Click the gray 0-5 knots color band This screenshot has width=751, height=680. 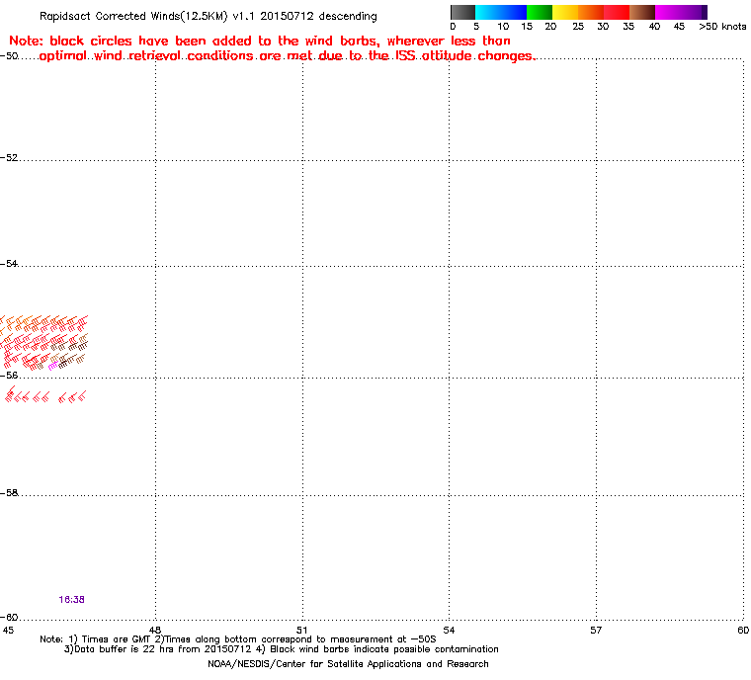click(462, 12)
